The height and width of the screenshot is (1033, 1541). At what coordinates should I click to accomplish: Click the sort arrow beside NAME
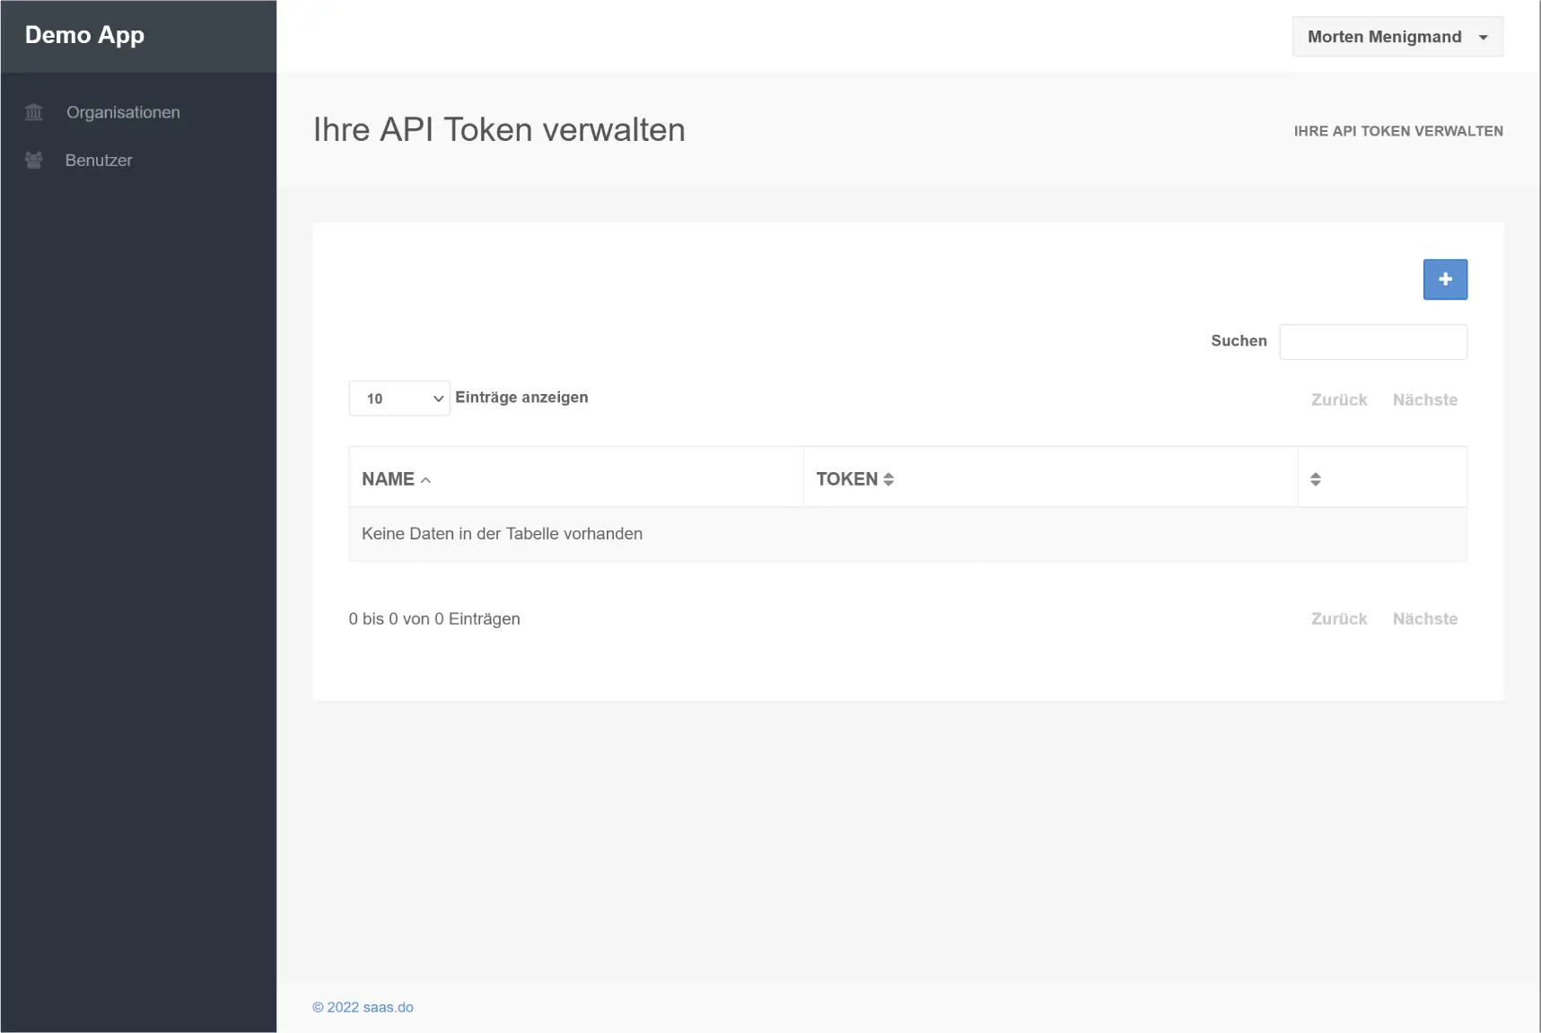click(426, 480)
